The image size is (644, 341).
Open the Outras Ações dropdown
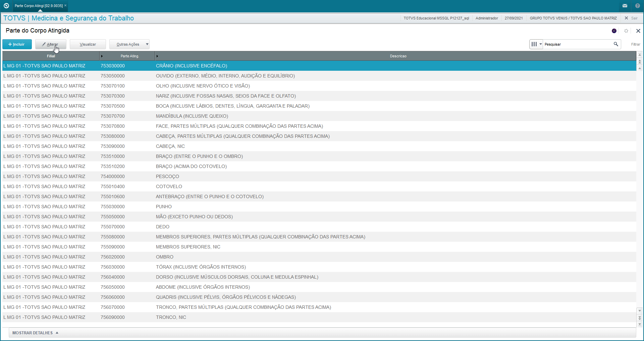(129, 44)
